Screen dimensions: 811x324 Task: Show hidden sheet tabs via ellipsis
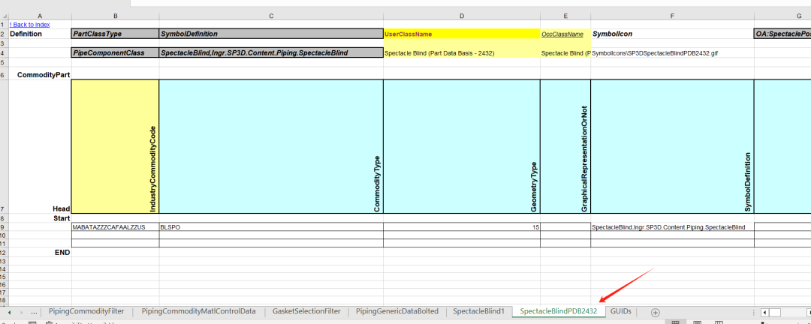[34, 312]
